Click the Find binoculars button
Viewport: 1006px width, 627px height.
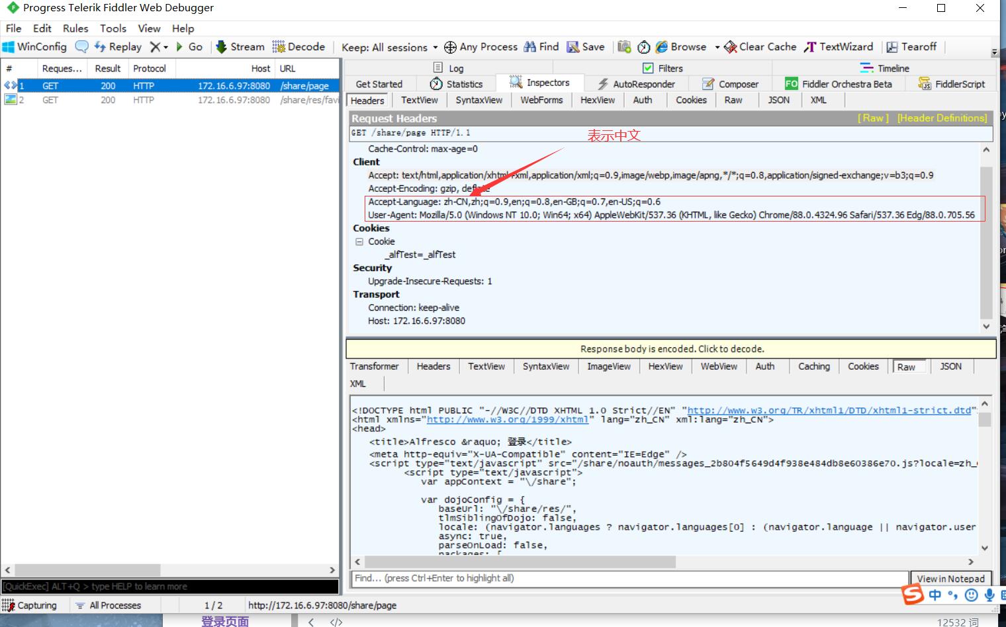tap(541, 47)
